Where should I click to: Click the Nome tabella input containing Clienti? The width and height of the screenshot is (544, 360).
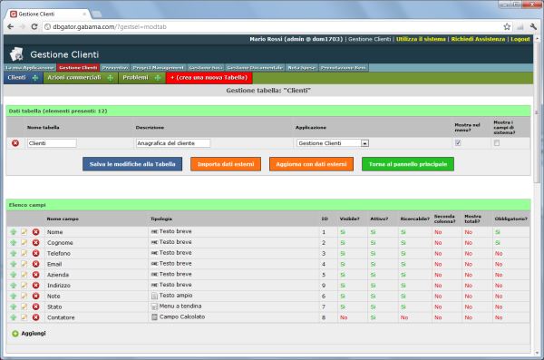click(x=52, y=143)
